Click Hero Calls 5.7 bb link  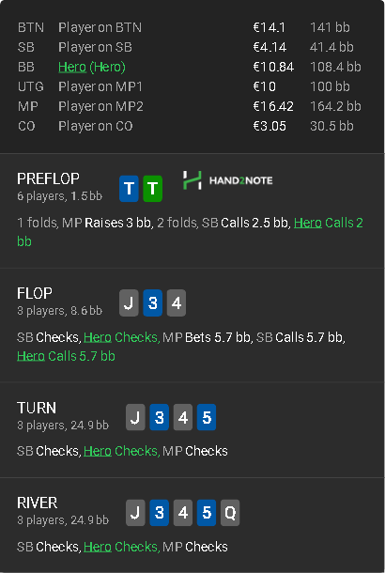click(x=66, y=356)
